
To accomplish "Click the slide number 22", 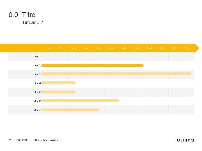I will (x=10, y=140).
